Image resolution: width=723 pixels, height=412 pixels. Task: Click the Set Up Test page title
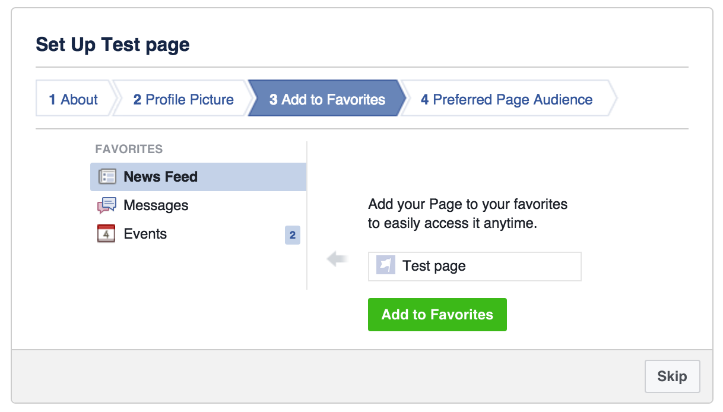pos(113,45)
